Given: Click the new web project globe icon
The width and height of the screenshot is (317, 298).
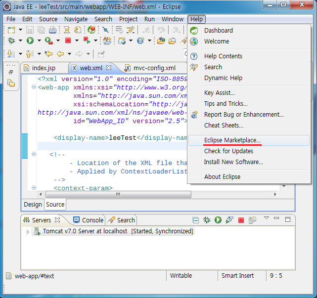Looking at the screenshot, I should 122,41.
